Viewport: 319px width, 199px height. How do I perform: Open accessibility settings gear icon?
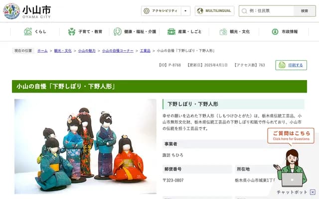click(146, 11)
